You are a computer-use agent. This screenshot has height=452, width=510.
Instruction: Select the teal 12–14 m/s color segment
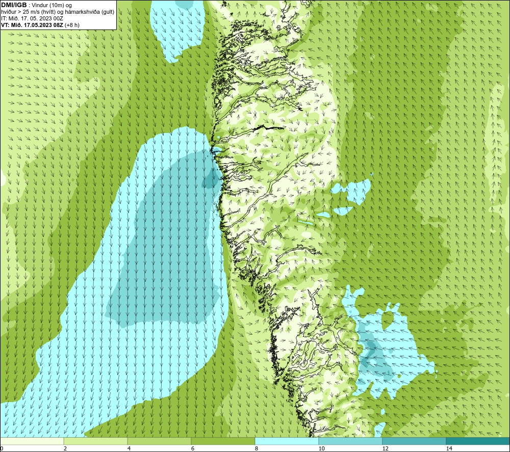[x=414, y=441]
